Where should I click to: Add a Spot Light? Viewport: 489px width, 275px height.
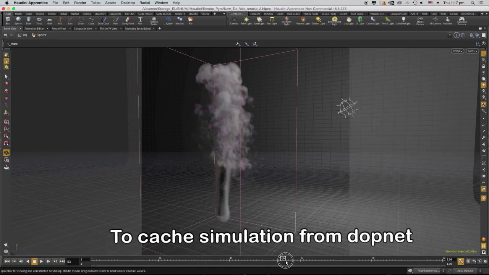259,21
